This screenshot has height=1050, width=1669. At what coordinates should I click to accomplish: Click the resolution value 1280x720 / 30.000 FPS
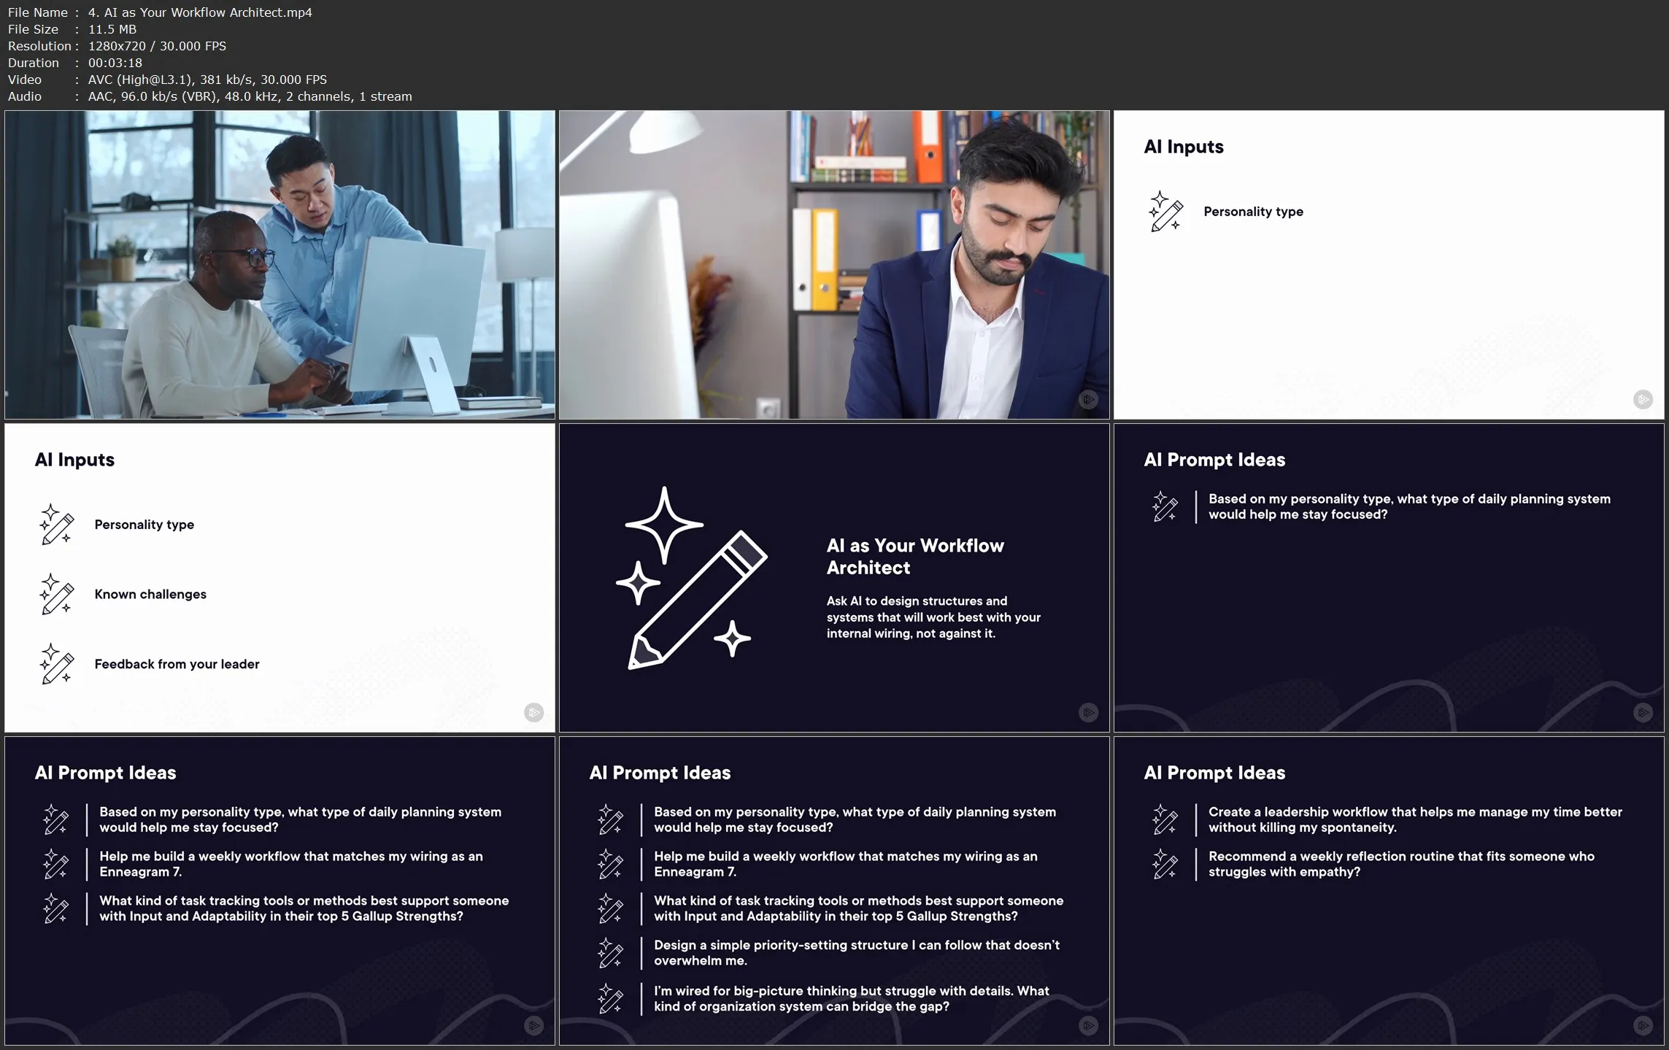point(157,46)
